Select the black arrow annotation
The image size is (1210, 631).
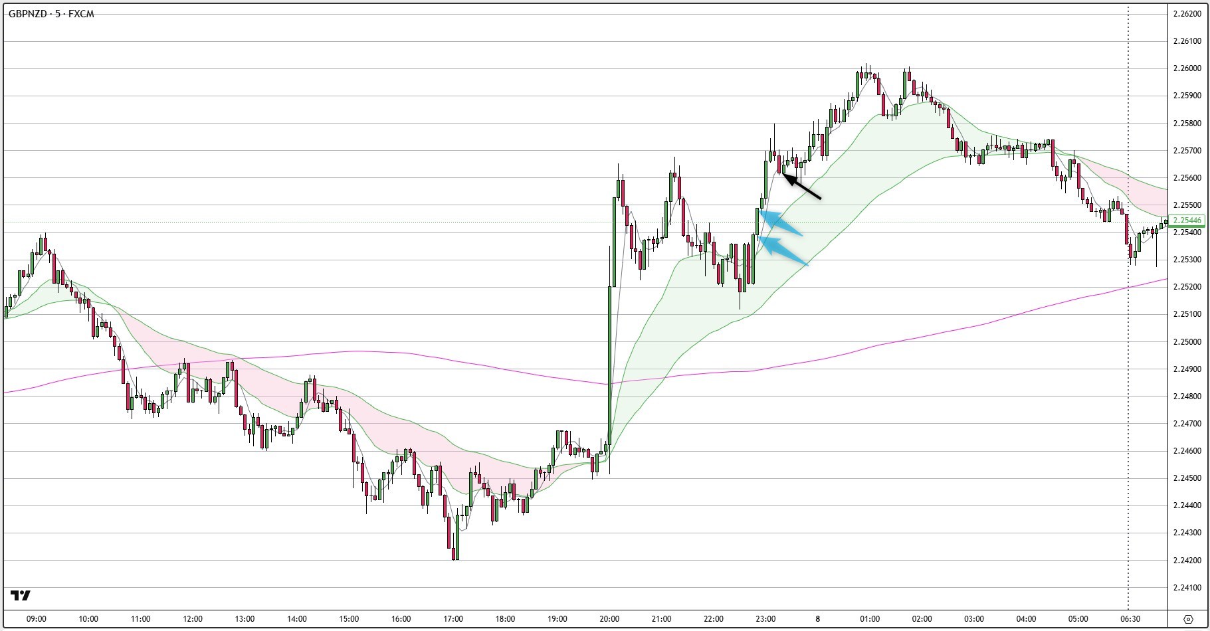(x=802, y=186)
